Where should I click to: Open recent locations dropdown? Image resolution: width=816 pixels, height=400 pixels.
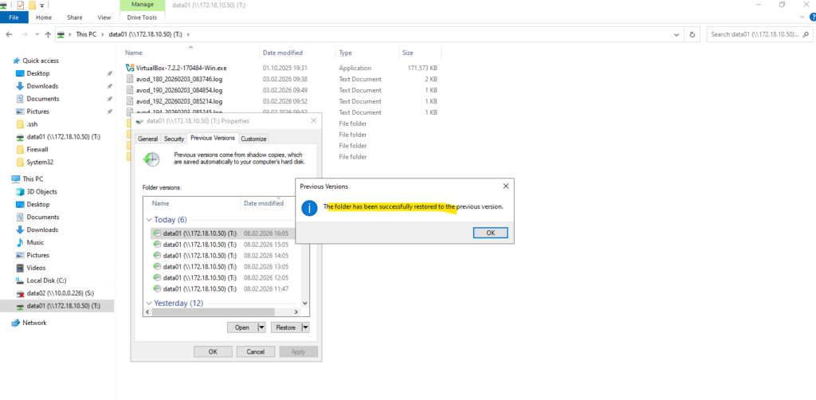coord(37,34)
